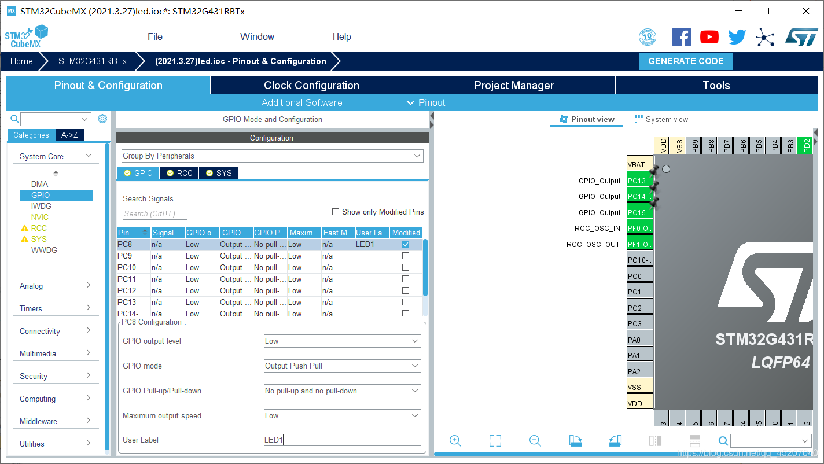Screen dimensions: 824x464
Task: Zoom in on the pinout view
Action: [455, 441]
